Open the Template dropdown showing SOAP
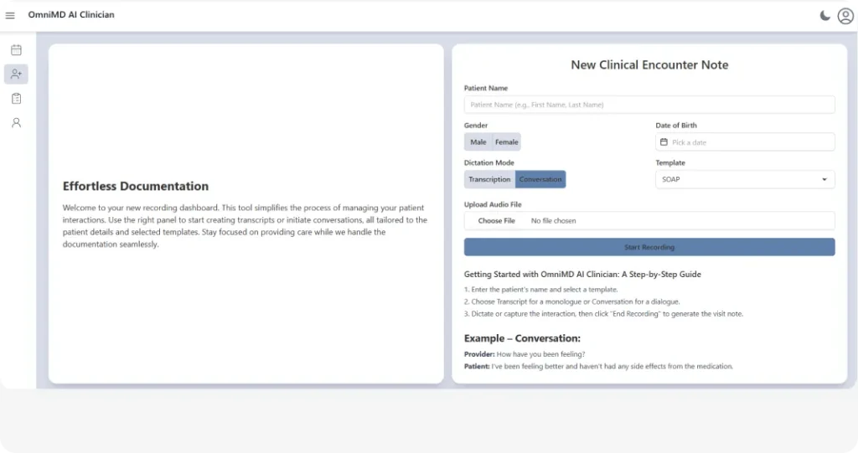This screenshot has width=858, height=453. point(737,179)
